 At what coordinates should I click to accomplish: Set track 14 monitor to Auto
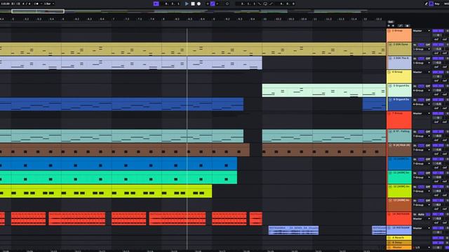pyautogui.click(x=421, y=214)
